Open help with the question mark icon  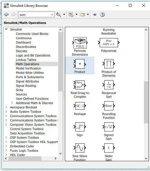pos(103,14)
